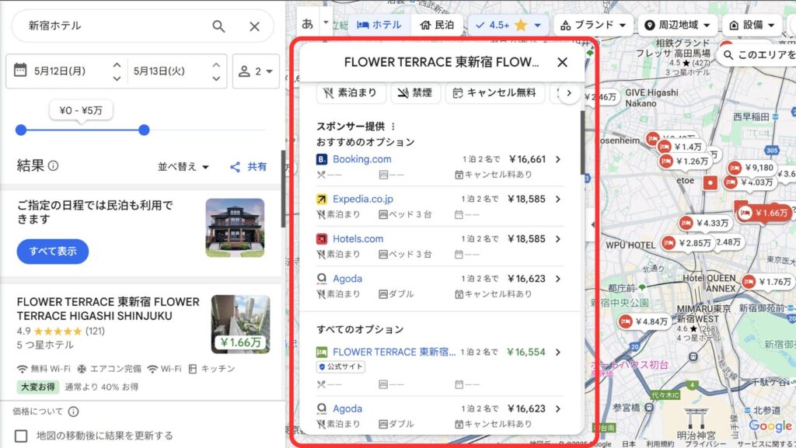Open the Hotels.com offer link
Image resolution: width=796 pixels, height=448 pixels.
click(x=358, y=238)
